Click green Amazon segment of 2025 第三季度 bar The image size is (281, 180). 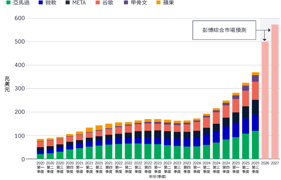pos(255,145)
